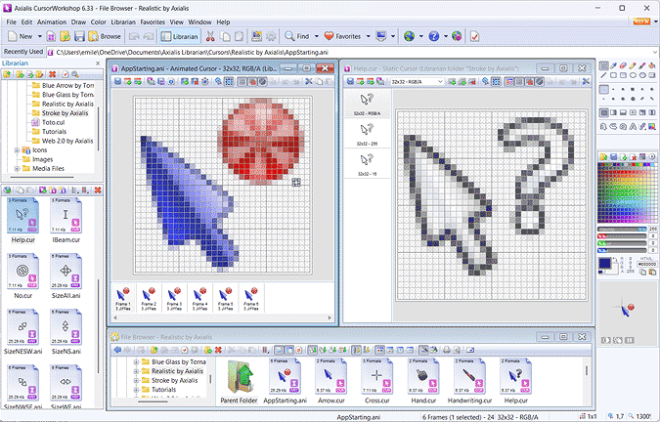Viewport: 660px width, 422px height.
Task: Open the Animation menu
Action: 52,22
